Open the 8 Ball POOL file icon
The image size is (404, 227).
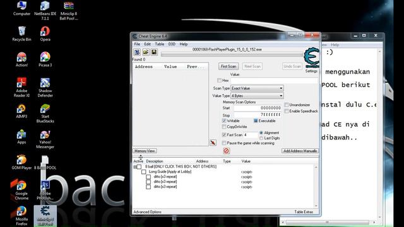pyautogui.click(x=45, y=163)
